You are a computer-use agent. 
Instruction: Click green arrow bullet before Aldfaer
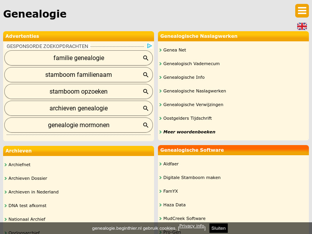pyautogui.click(x=160, y=164)
